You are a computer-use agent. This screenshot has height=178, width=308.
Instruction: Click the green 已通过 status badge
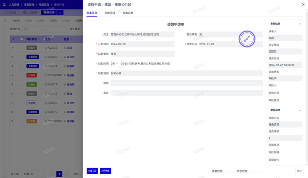(x=32, y=84)
